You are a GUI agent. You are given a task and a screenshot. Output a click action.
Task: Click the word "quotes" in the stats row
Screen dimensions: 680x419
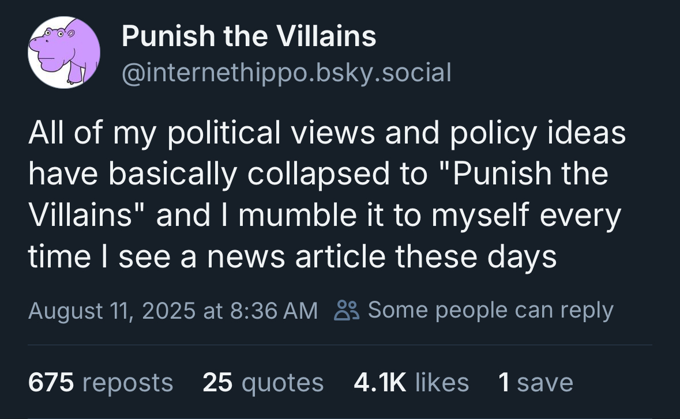(282, 383)
